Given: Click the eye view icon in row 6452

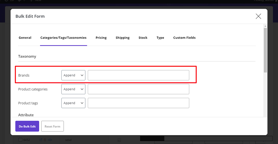Looking at the screenshot, I should pos(50,140).
